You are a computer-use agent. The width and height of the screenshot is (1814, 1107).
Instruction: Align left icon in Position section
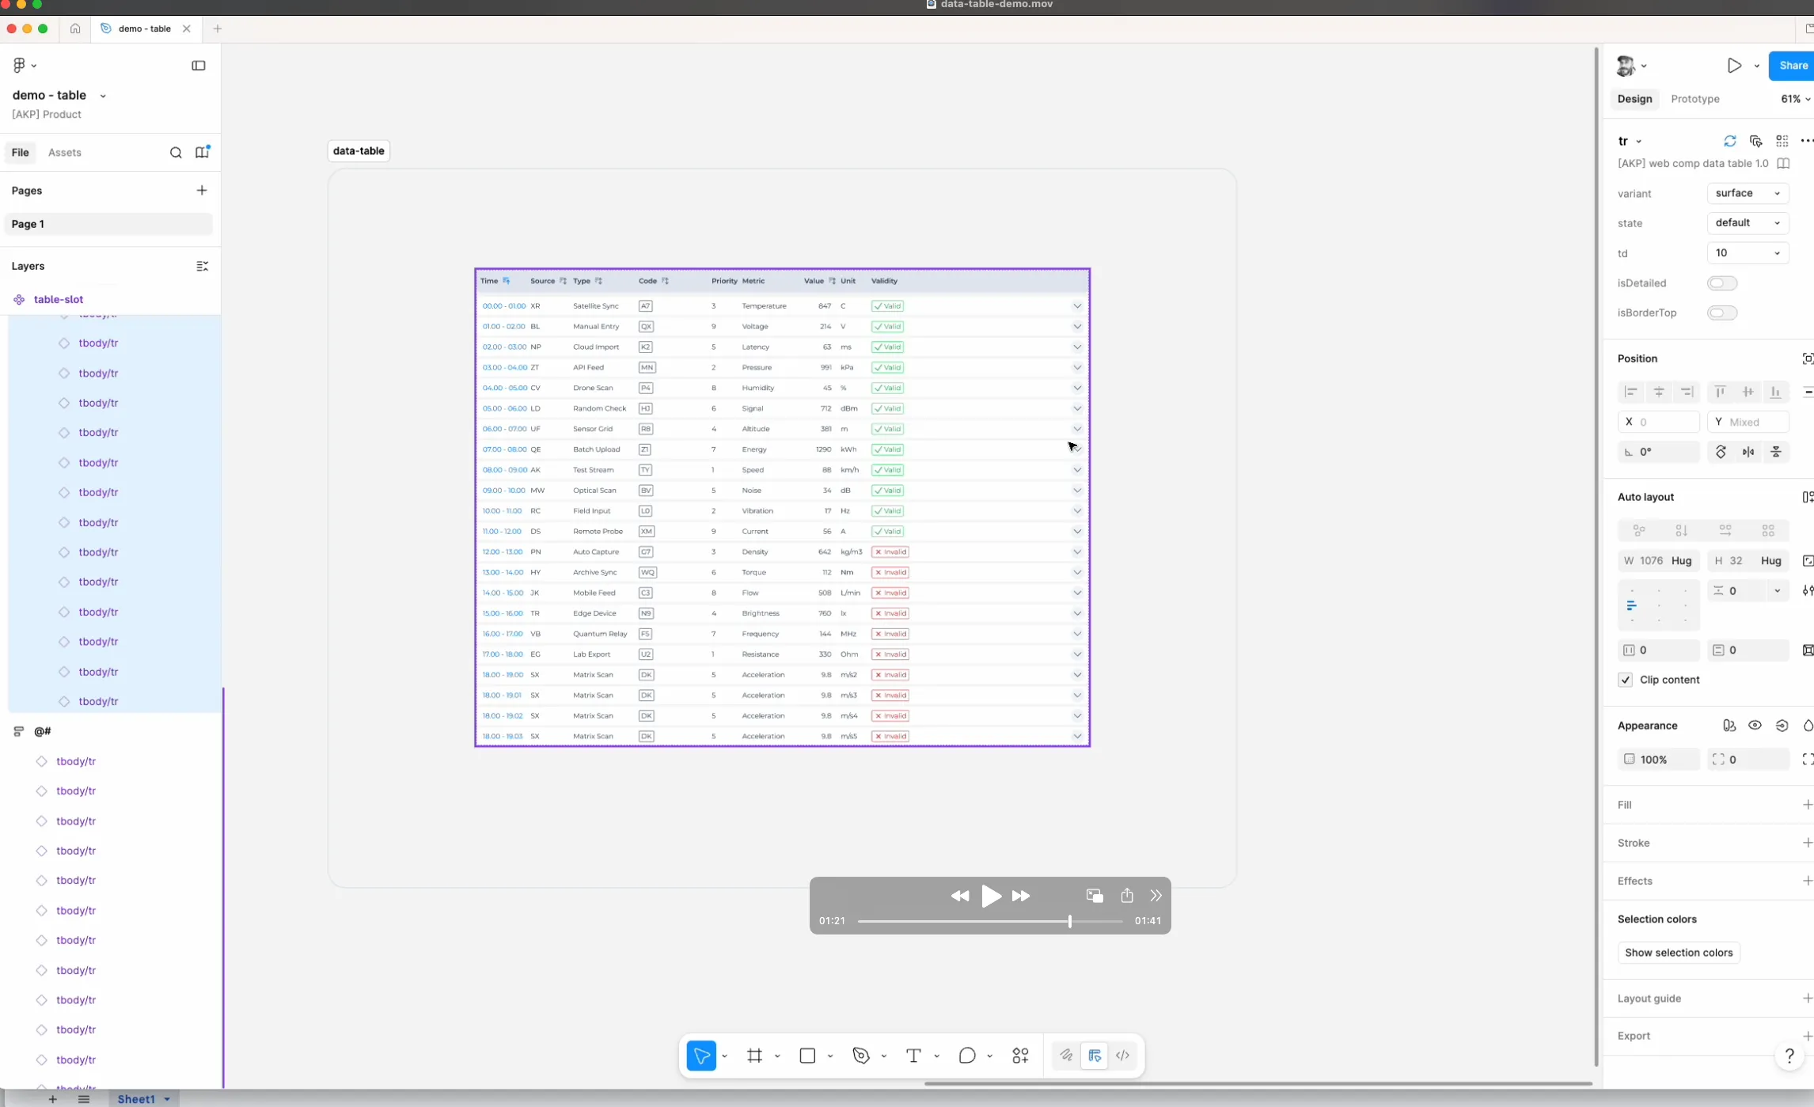1631,392
